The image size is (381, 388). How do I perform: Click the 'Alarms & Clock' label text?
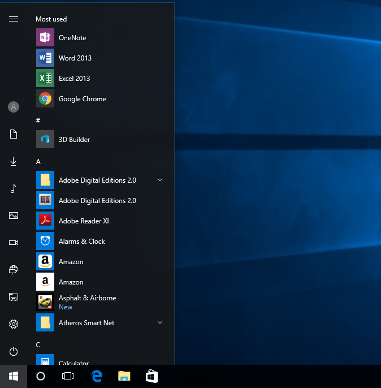coord(82,242)
